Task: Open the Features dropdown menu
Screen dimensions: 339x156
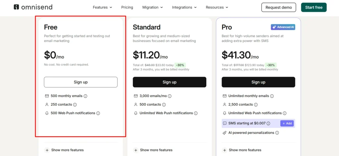Action: [x=103, y=7]
